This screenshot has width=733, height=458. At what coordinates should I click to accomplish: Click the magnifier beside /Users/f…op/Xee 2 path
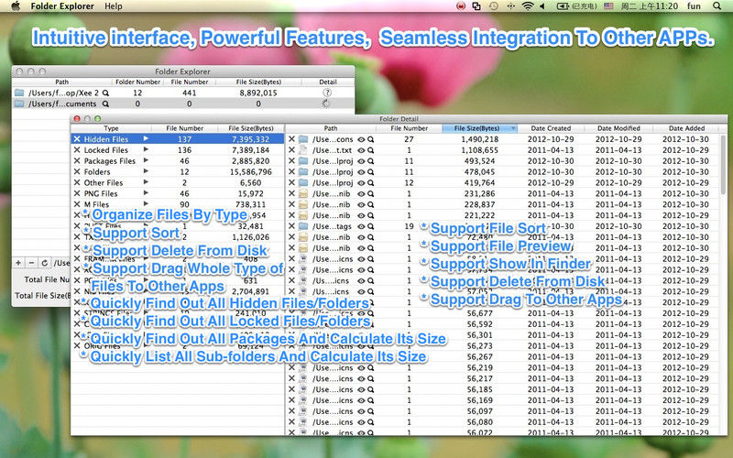105,93
